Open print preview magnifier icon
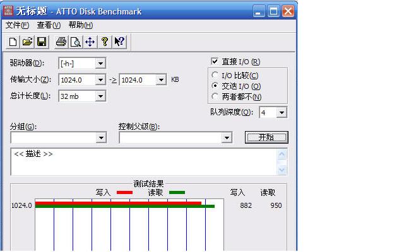The image size is (404, 252). pos(76,42)
